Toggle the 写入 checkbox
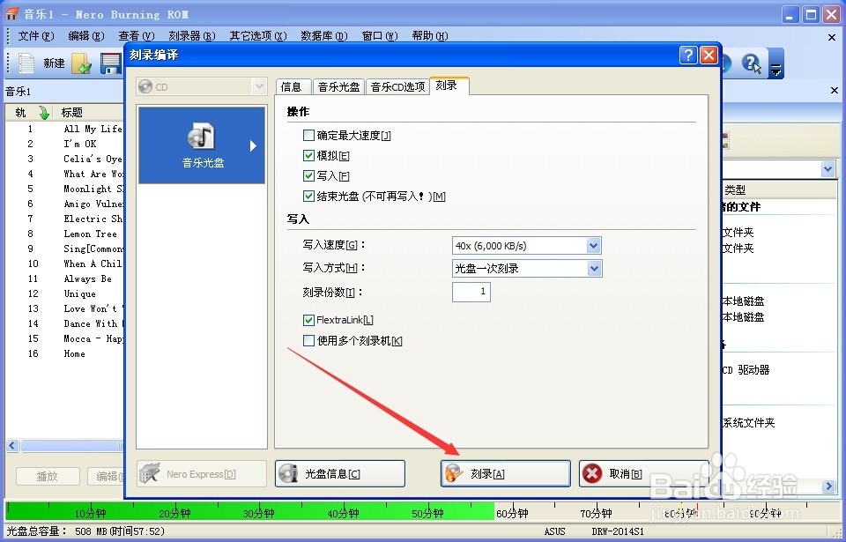 308,175
